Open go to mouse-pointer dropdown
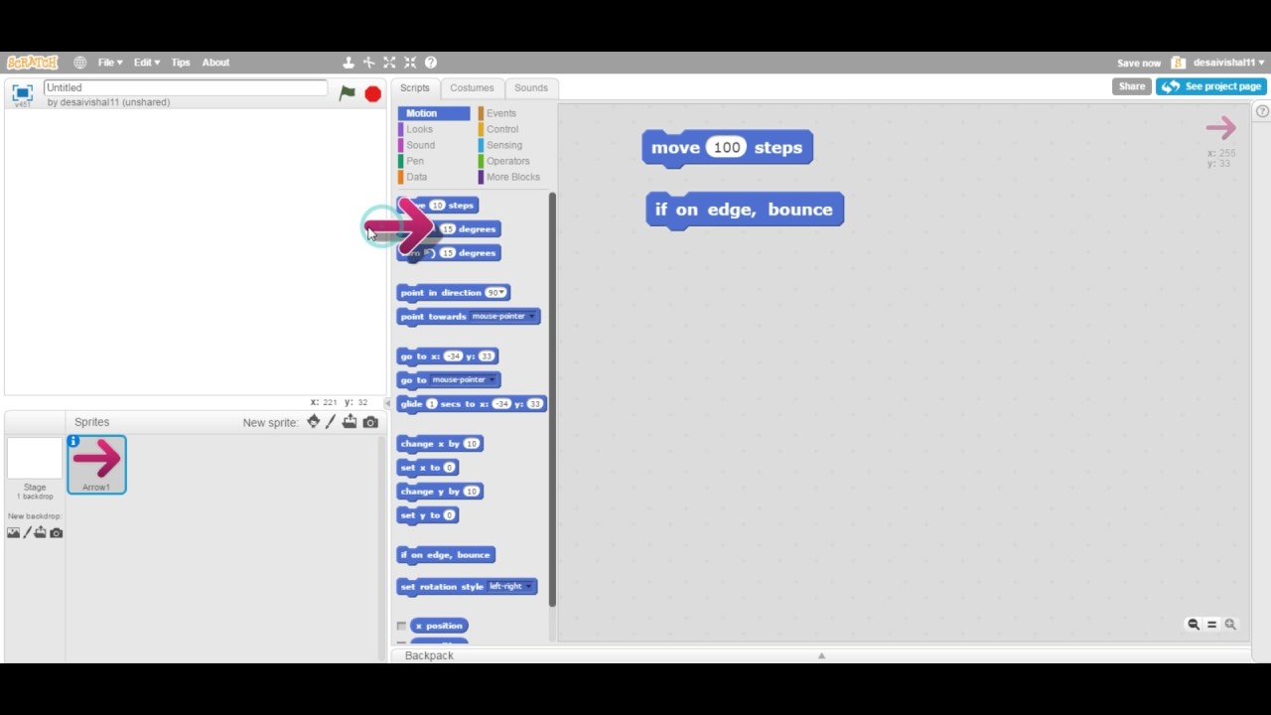This screenshot has height=715, width=1271. 464,380
